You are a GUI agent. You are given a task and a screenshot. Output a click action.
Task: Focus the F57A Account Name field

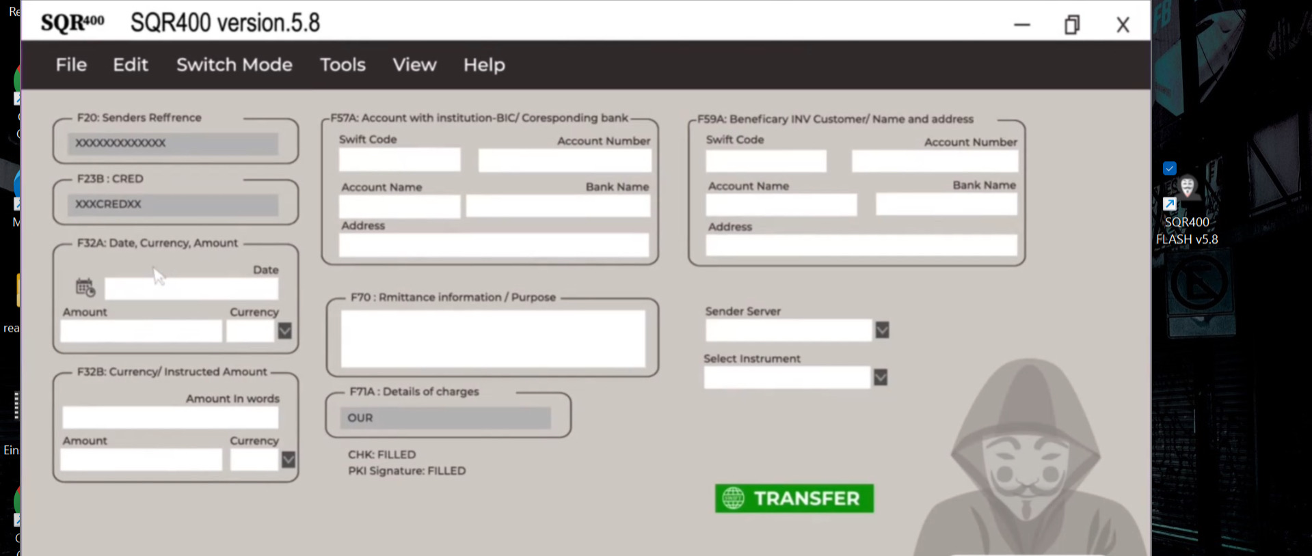399,206
